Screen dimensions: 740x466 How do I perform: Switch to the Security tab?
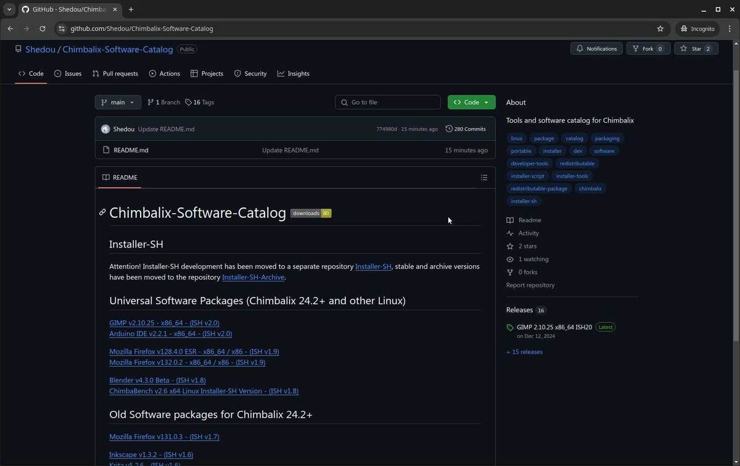(x=250, y=73)
